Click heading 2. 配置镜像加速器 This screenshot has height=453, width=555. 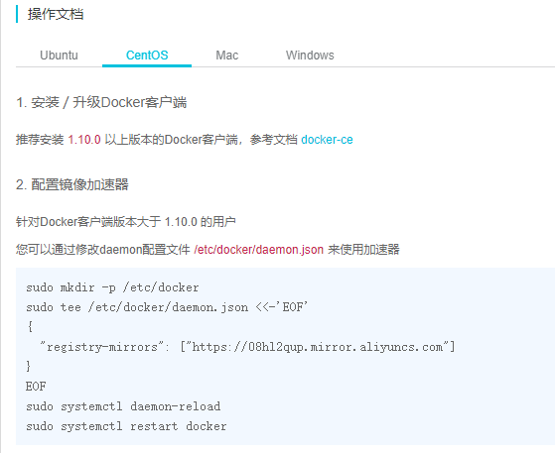pos(72,184)
